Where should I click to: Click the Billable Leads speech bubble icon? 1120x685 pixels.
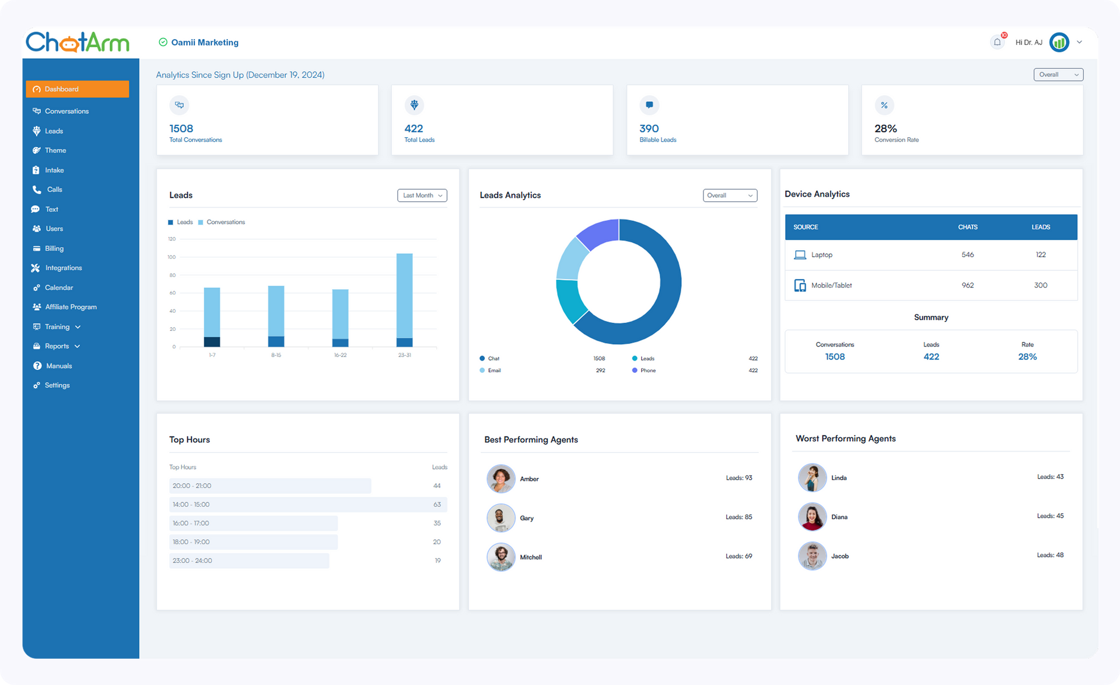click(x=649, y=105)
